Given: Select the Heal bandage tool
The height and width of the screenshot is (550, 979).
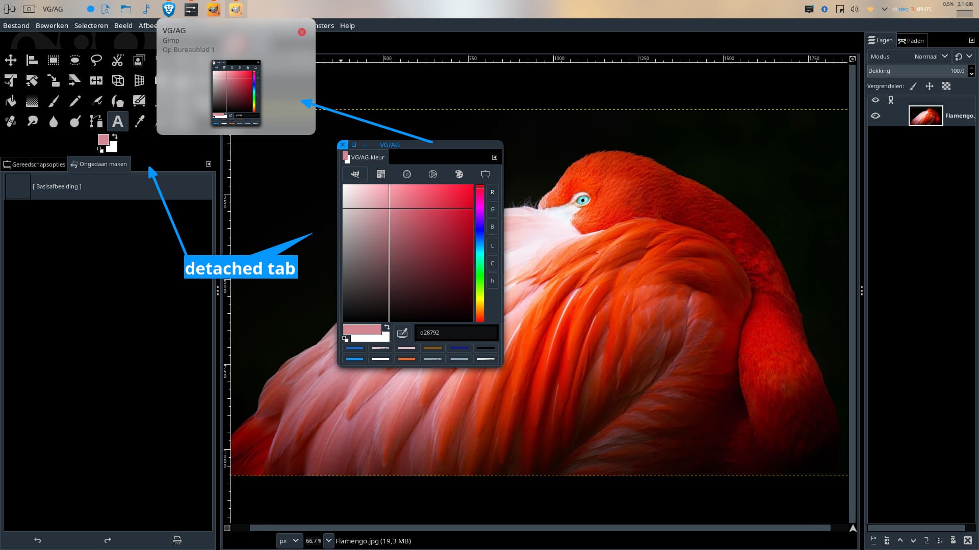Looking at the screenshot, I should pyautogui.click(x=11, y=121).
